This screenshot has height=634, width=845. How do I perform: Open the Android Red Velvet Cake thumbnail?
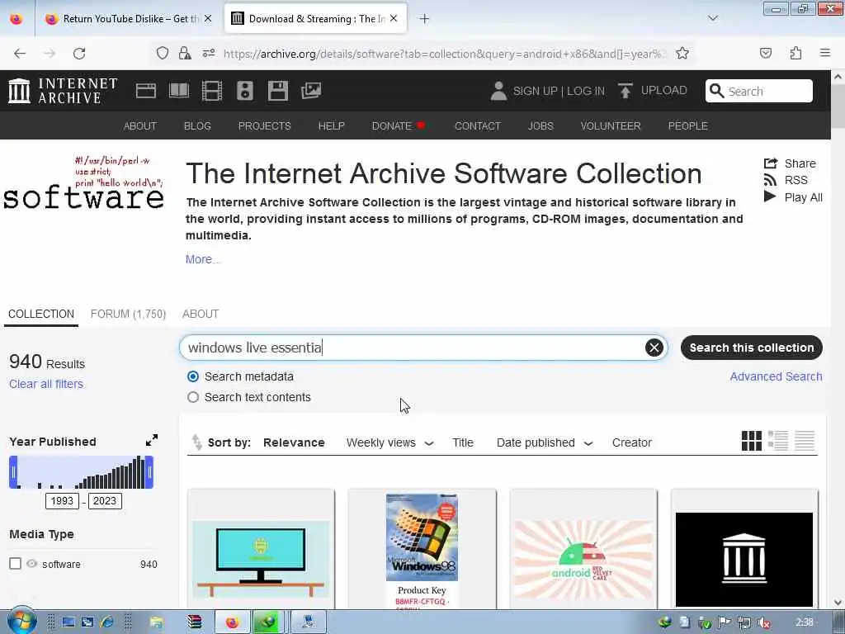(x=583, y=550)
